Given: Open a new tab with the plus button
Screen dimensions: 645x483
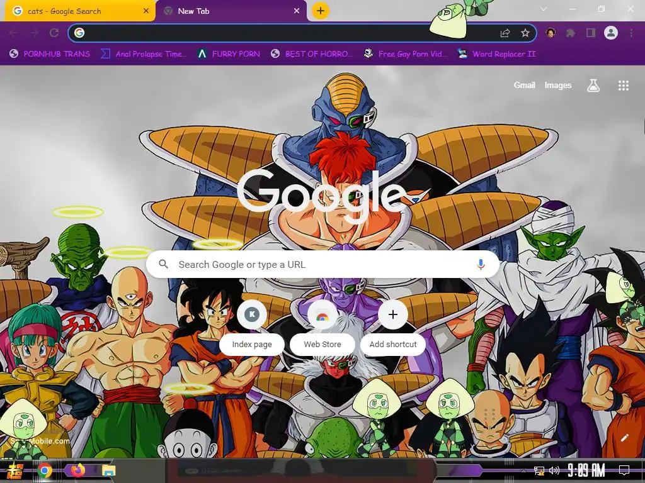Looking at the screenshot, I should point(321,11).
